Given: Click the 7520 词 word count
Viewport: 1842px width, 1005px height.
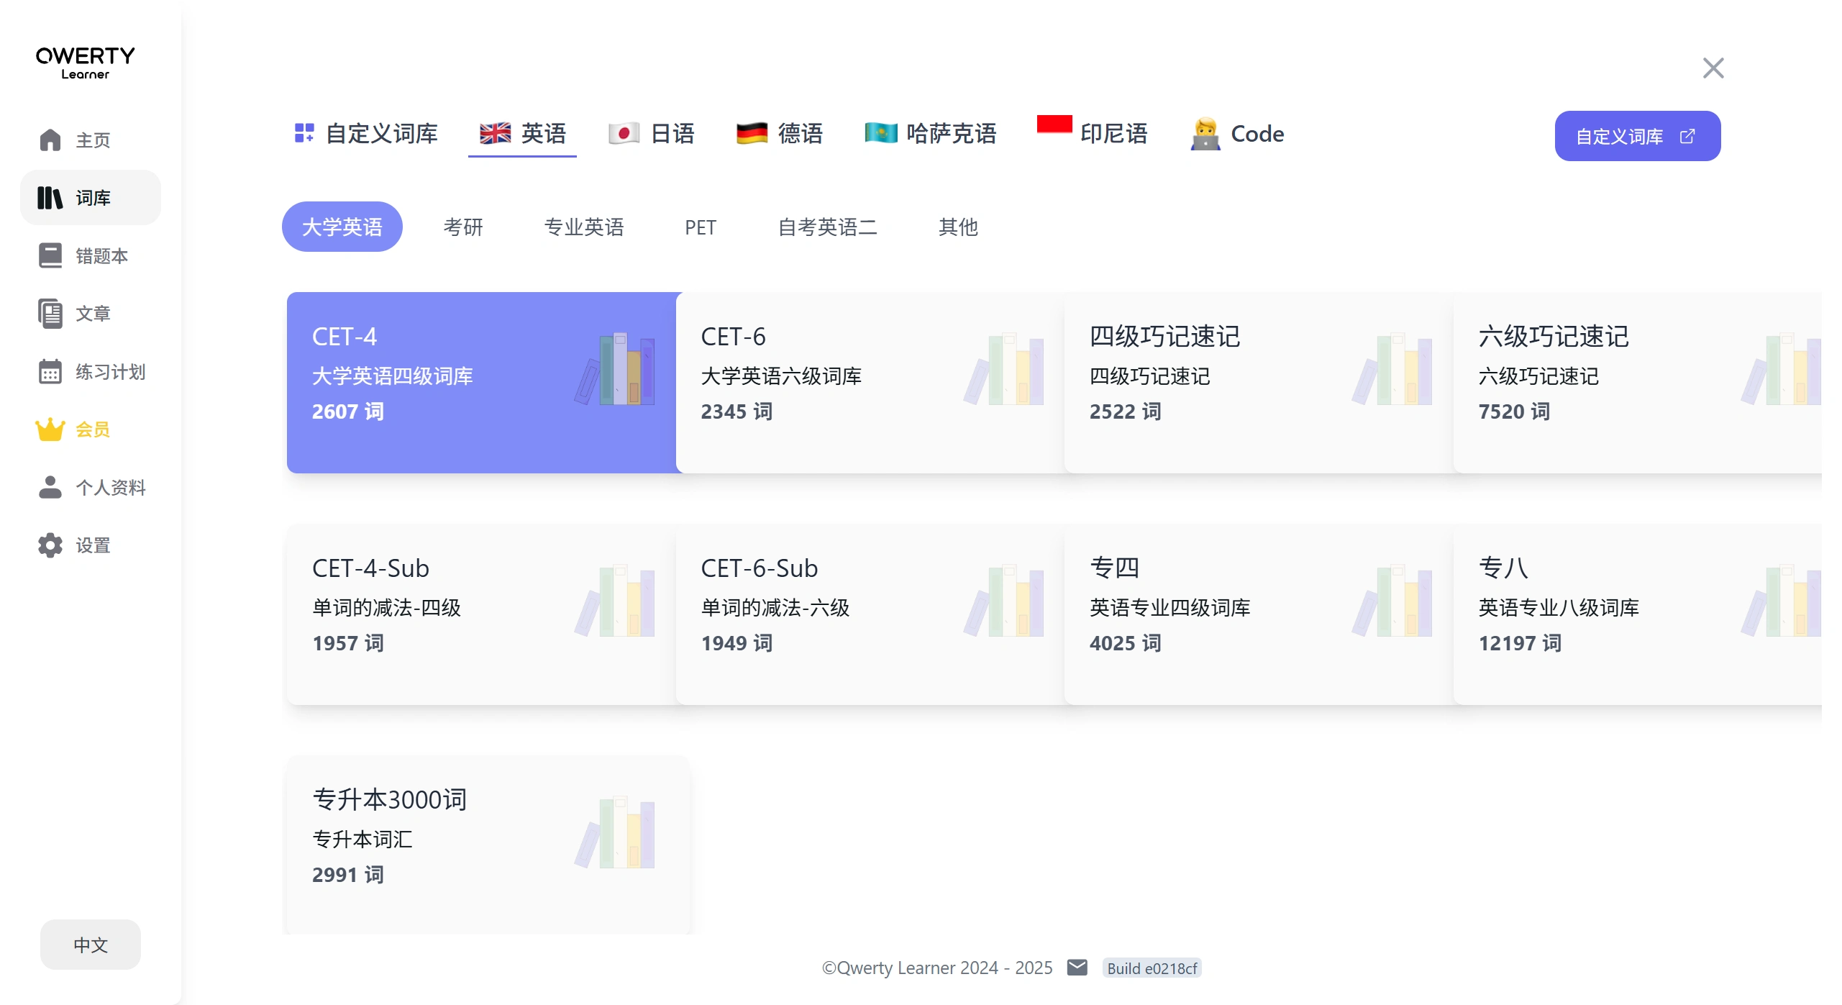Looking at the screenshot, I should [x=1514, y=411].
